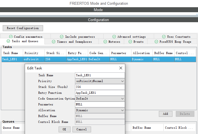The height and width of the screenshot is (134, 198).
Task: Switch to the Include parameters tab
Action: (77, 36)
